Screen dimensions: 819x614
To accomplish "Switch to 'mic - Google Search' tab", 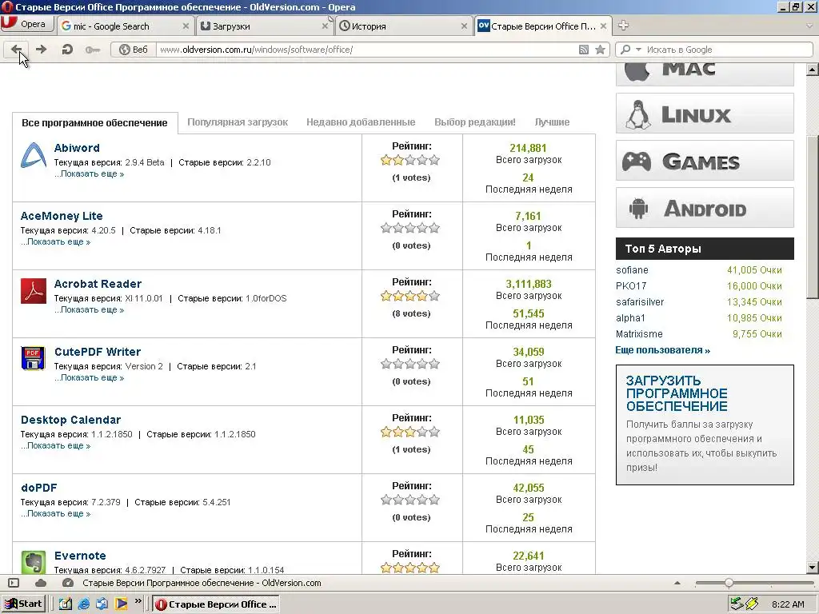I will 126,26.
